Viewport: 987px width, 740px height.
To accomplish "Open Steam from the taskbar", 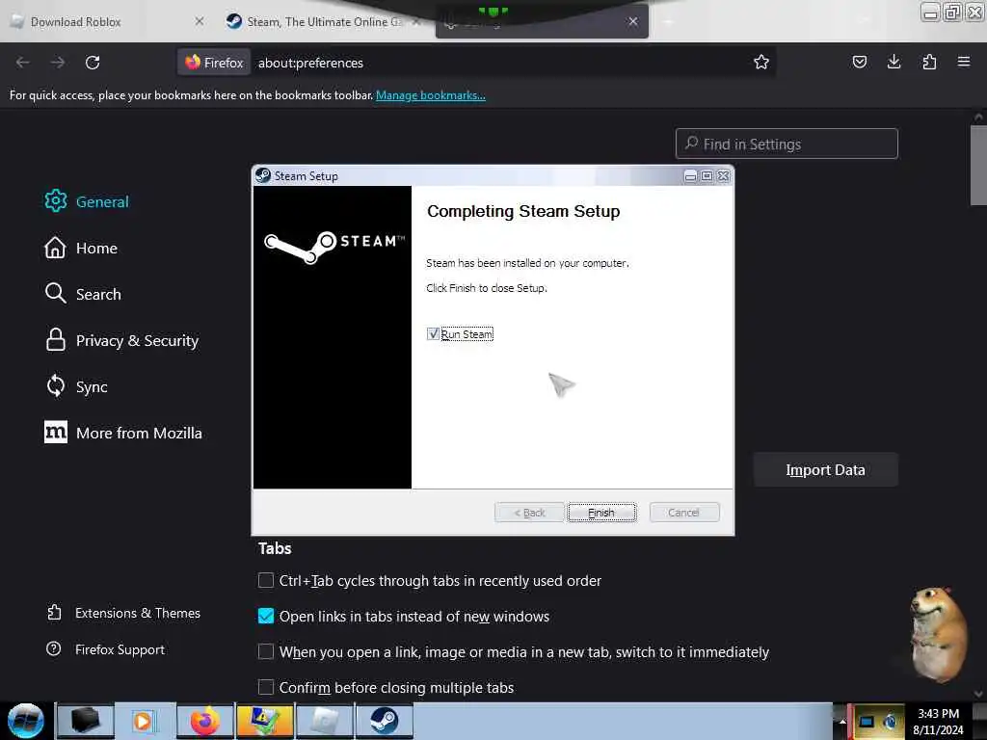I will 384,721.
